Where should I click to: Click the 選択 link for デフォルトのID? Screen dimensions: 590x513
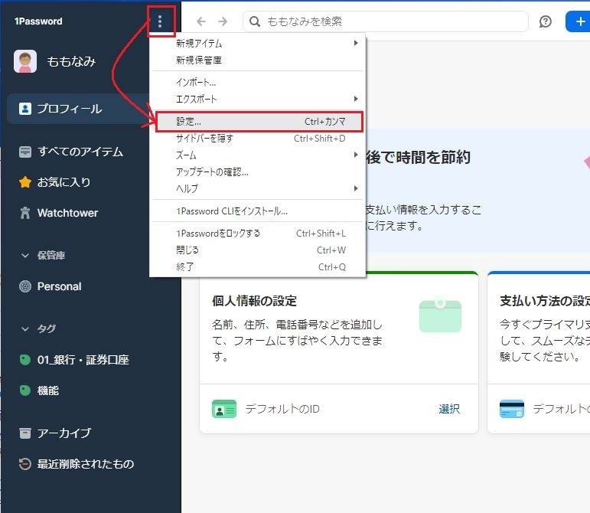click(x=449, y=409)
